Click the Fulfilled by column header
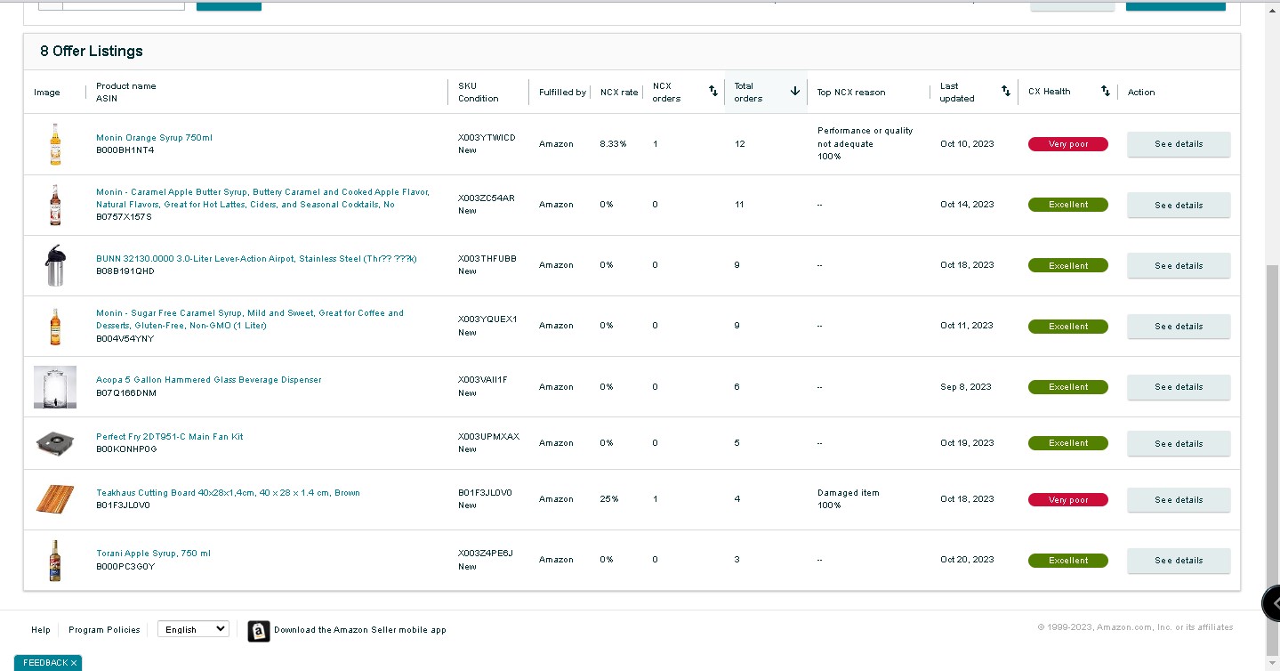The image size is (1280, 671). click(x=562, y=93)
